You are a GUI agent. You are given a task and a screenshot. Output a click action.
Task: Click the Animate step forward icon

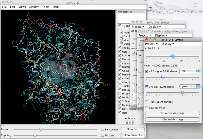click(x=133, y=123)
